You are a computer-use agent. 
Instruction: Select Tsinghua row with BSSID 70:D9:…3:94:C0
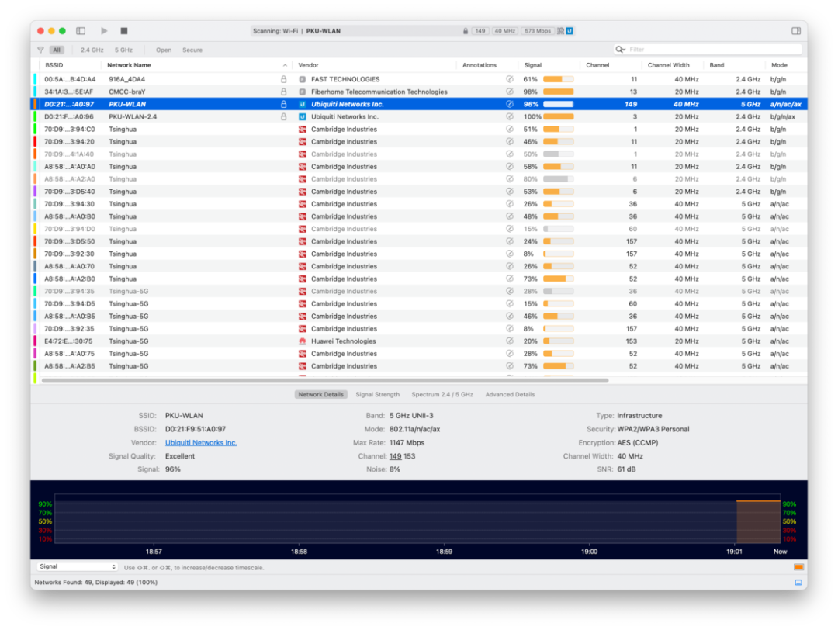[419, 130]
